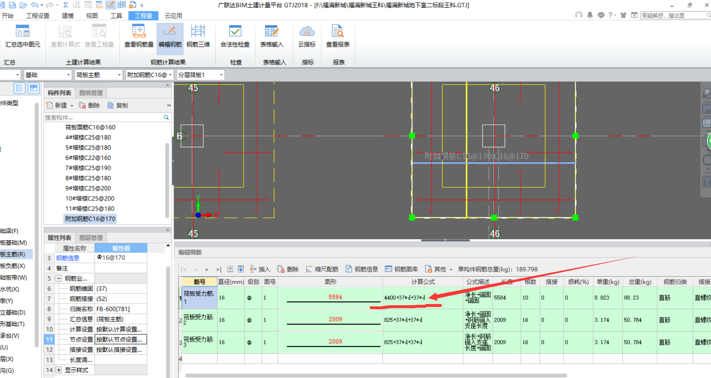
Task: Open the 工程设置 ribbon tab
Action: (x=38, y=16)
